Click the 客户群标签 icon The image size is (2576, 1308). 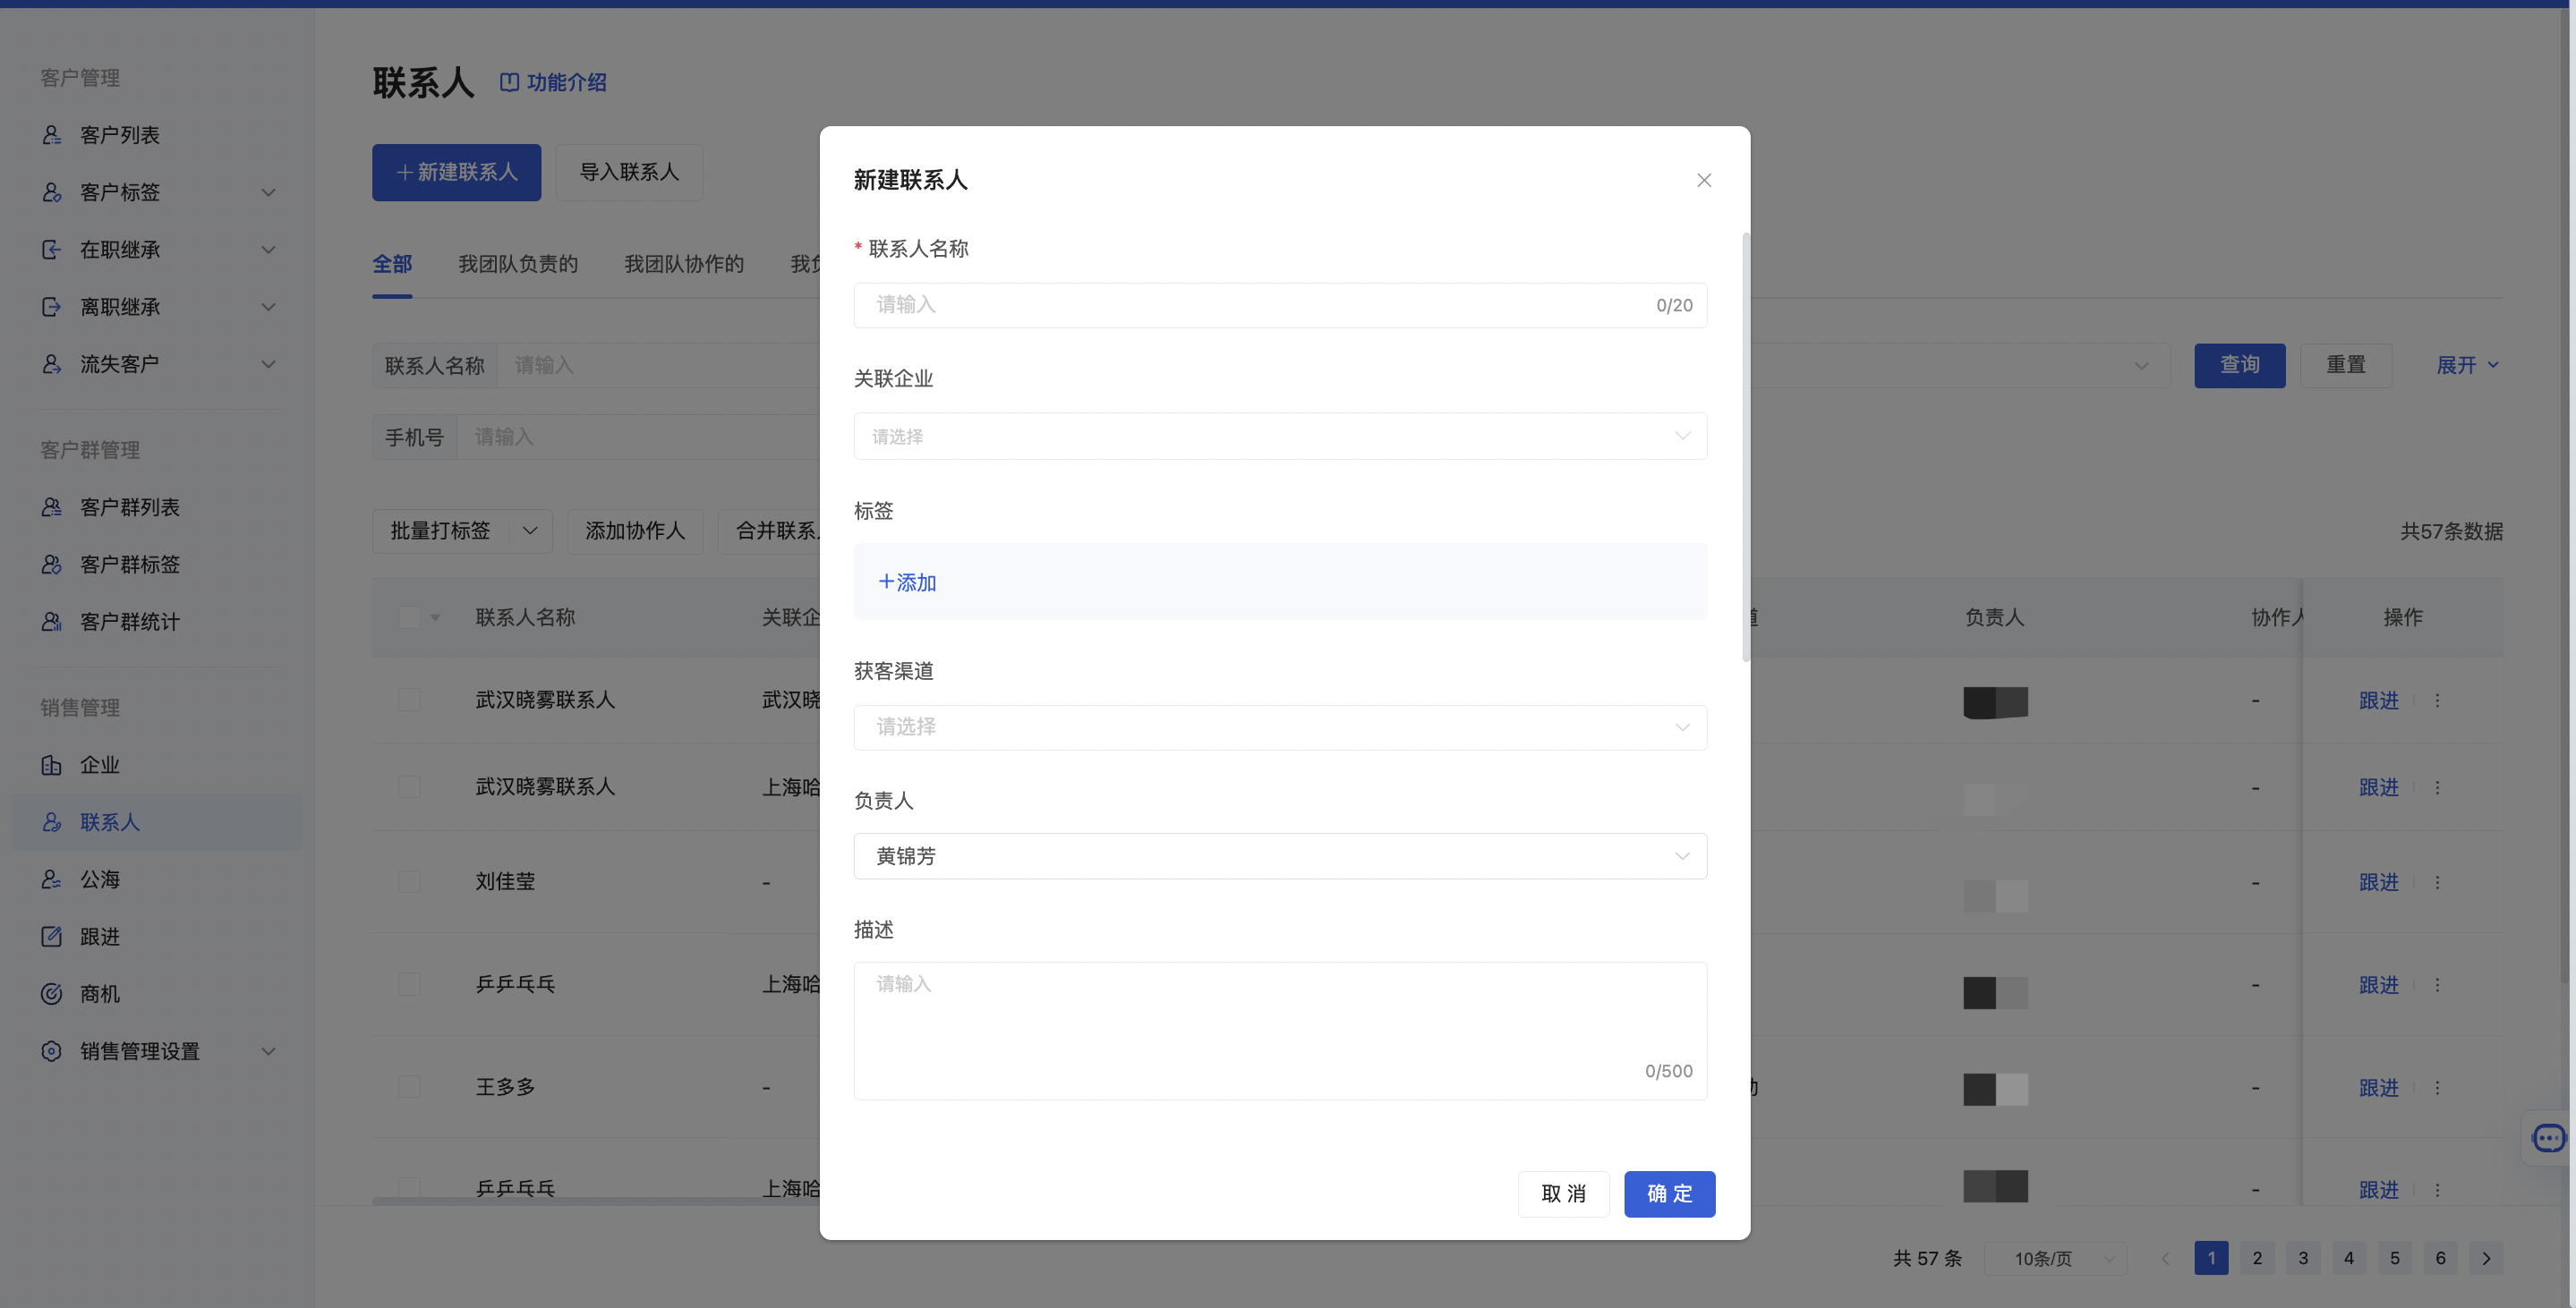tap(52, 565)
